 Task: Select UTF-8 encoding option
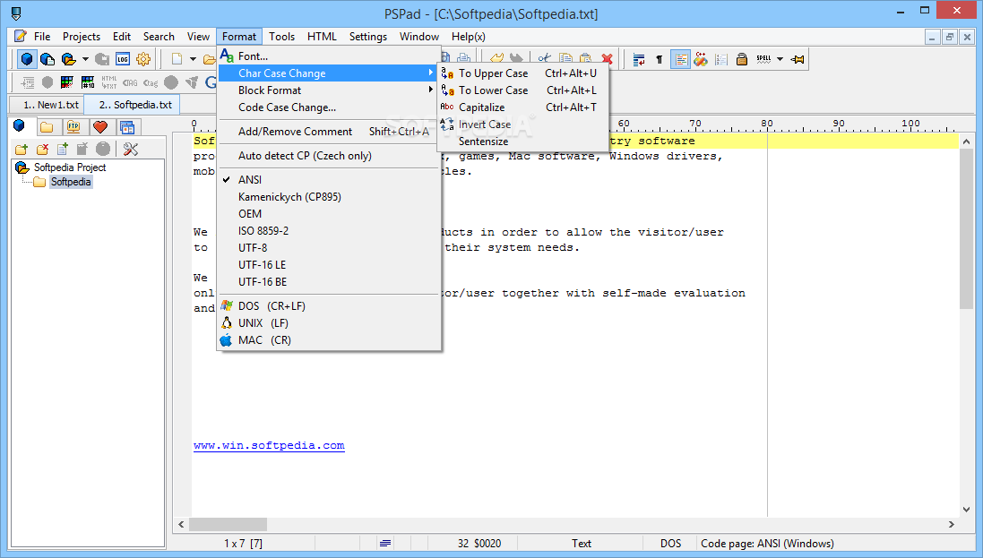(329, 247)
